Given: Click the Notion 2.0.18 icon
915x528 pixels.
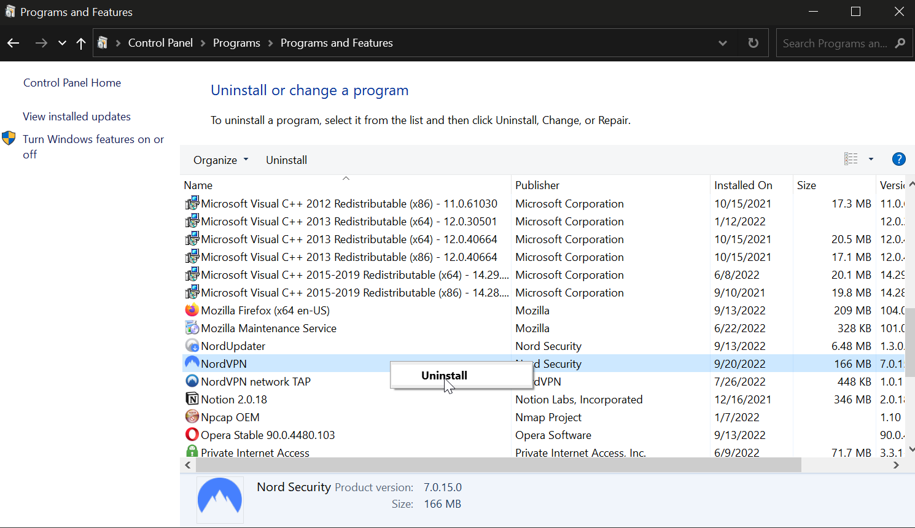Looking at the screenshot, I should [192, 399].
